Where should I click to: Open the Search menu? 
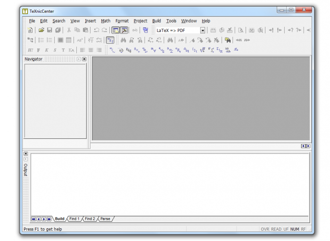pyautogui.click(x=59, y=21)
